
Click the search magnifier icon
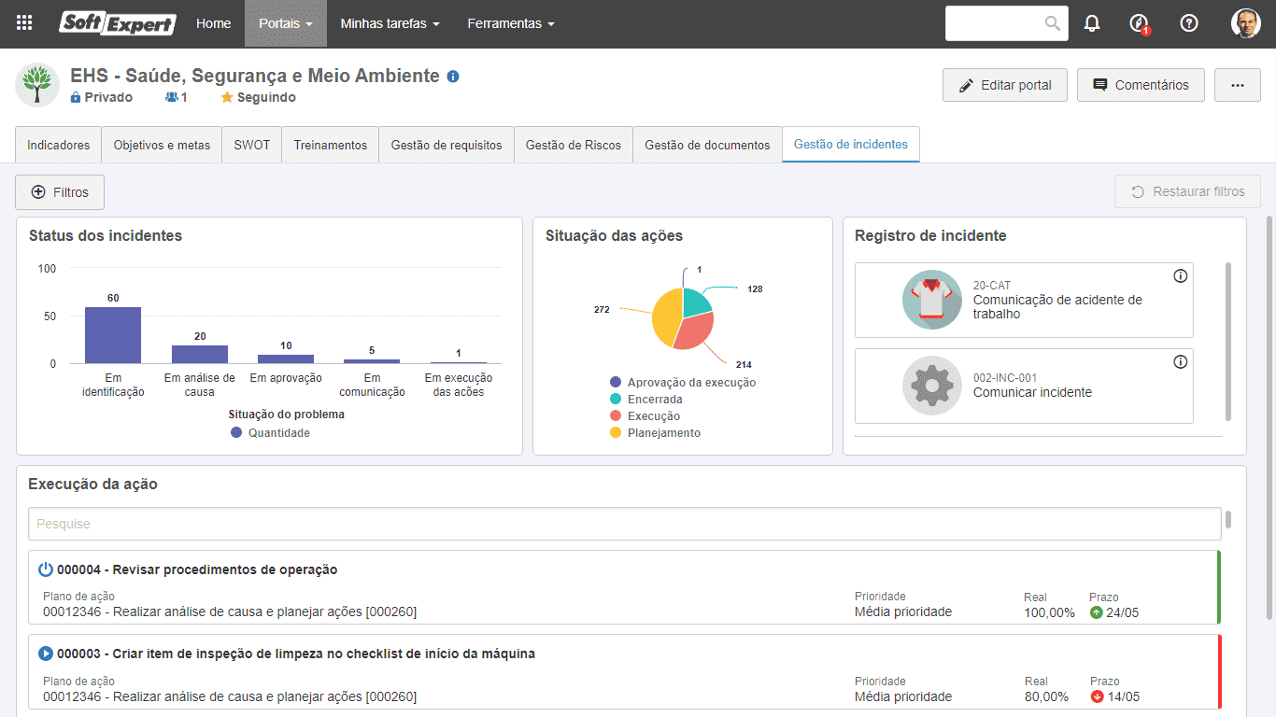coord(1053,23)
